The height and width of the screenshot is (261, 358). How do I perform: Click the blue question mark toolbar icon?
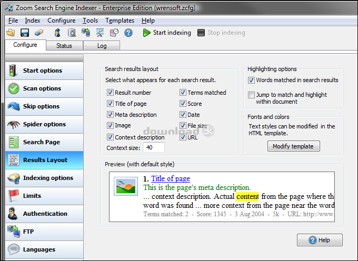pyautogui.click(x=128, y=33)
